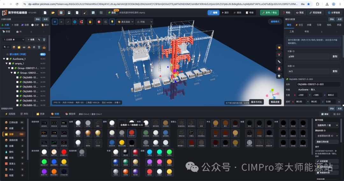The height and width of the screenshot is (181, 344).
Task: Click the 版本与对比 button
Action: tap(256, 102)
